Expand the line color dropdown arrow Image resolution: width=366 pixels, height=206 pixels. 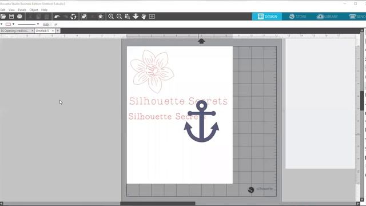point(14,24)
